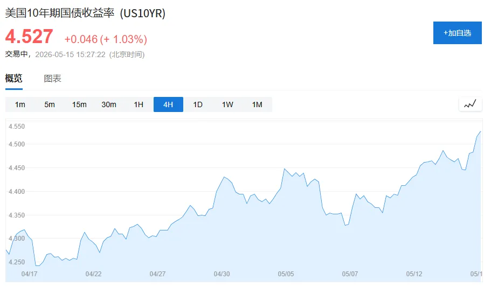
Task: Set chart interval to 4H
Action: click(168, 104)
